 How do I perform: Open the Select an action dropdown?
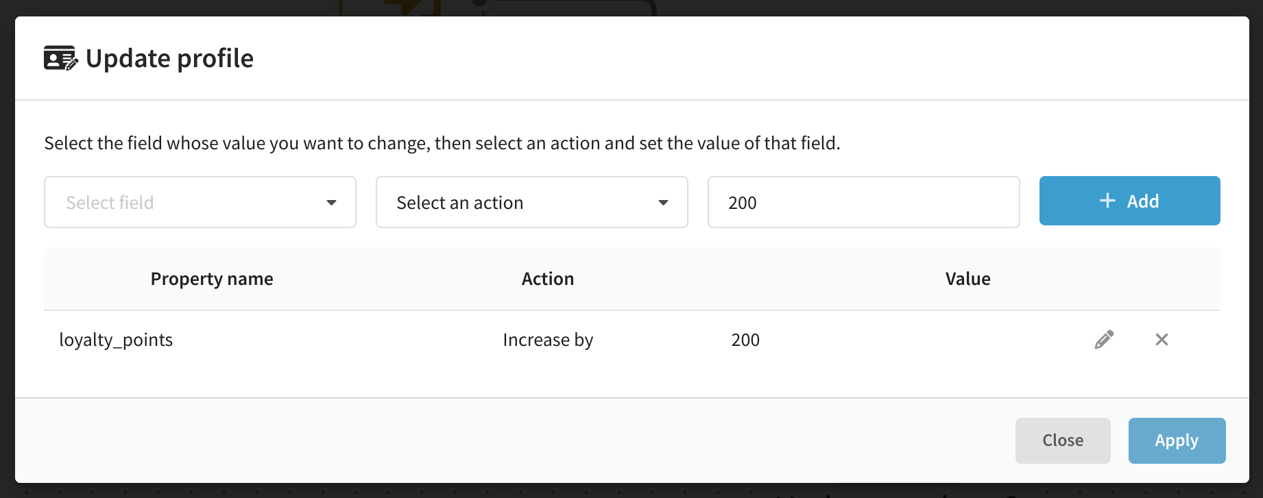click(x=531, y=202)
